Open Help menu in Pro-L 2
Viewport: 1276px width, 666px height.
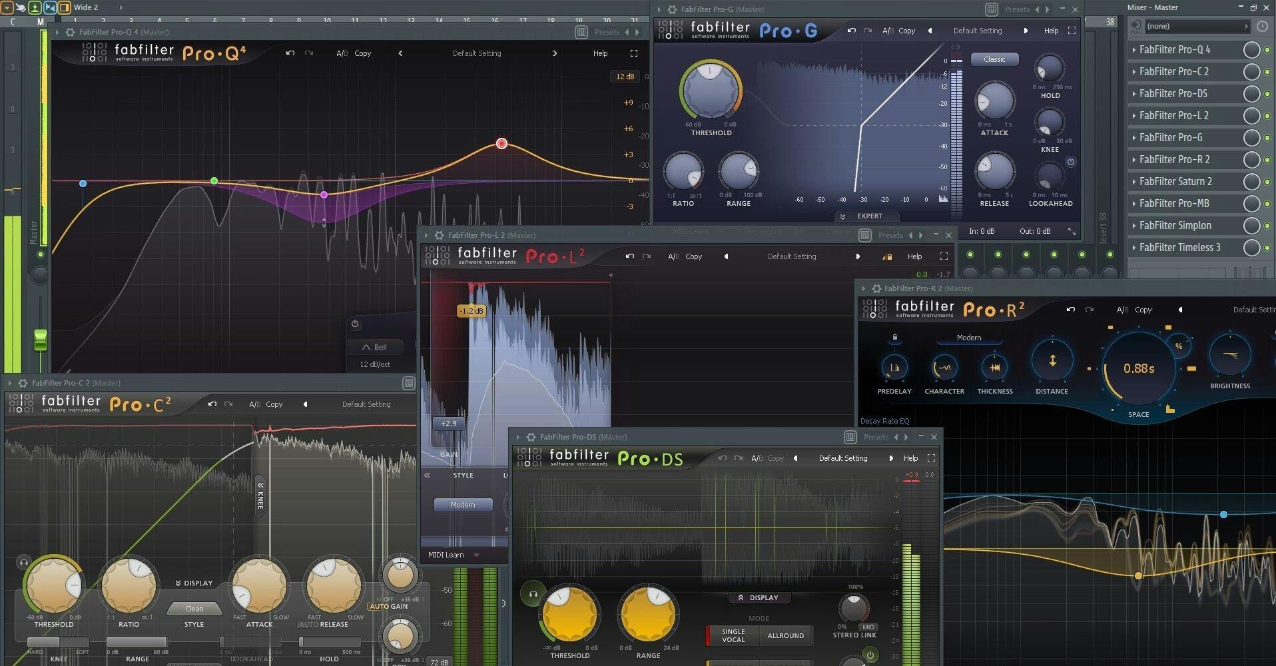pyautogui.click(x=914, y=256)
